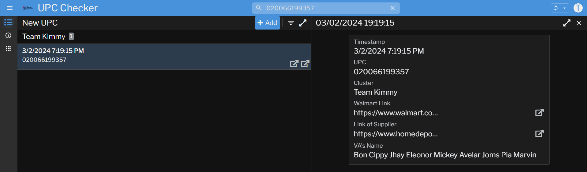Open first external link in list row
Image resolution: width=587 pixels, height=172 pixels.
click(294, 64)
